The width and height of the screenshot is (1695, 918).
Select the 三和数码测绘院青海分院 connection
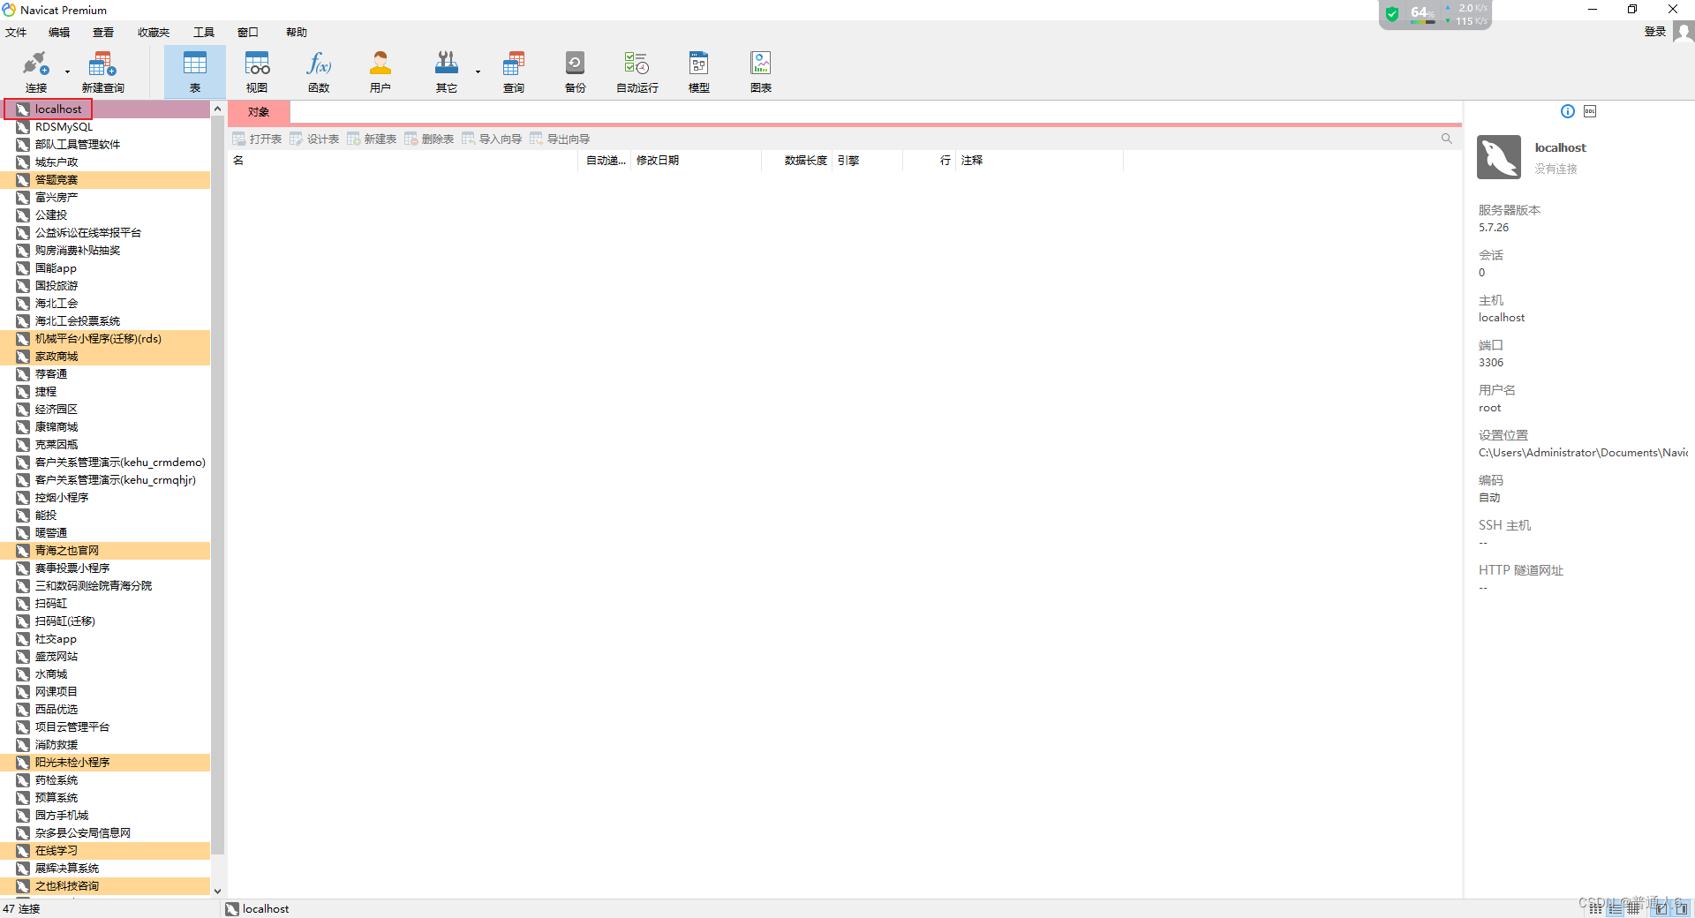point(106,586)
